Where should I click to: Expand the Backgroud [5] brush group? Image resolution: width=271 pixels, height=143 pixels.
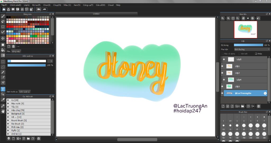pos(8,113)
